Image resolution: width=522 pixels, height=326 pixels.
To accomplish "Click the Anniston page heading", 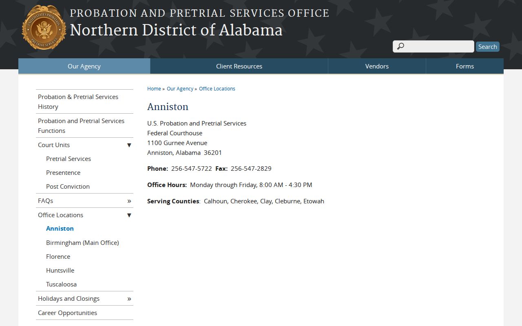I will coord(168,107).
